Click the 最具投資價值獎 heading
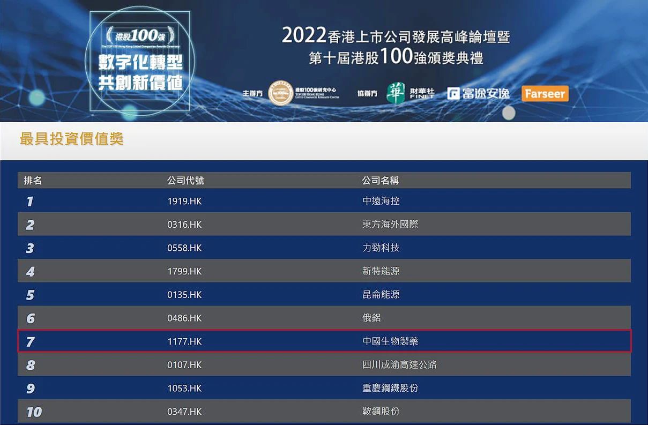648x425 pixels. click(72, 139)
